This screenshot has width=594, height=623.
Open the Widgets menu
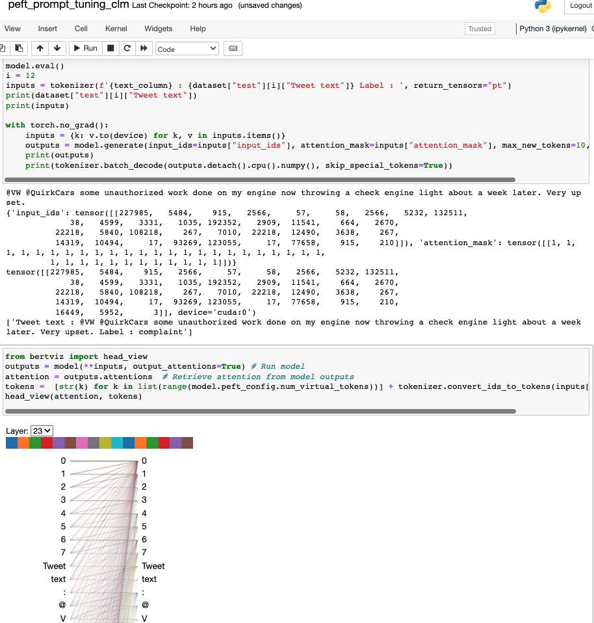point(158,29)
